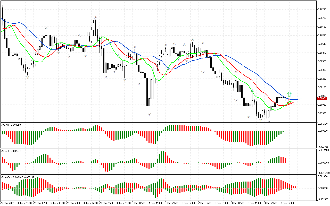Click the green up arrow signal

click(x=289, y=94)
